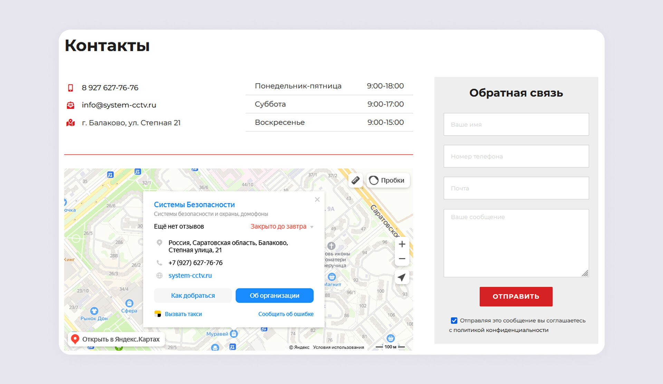The height and width of the screenshot is (384, 663).
Task: Close the Системы Безопасности map popup
Action: (317, 200)
